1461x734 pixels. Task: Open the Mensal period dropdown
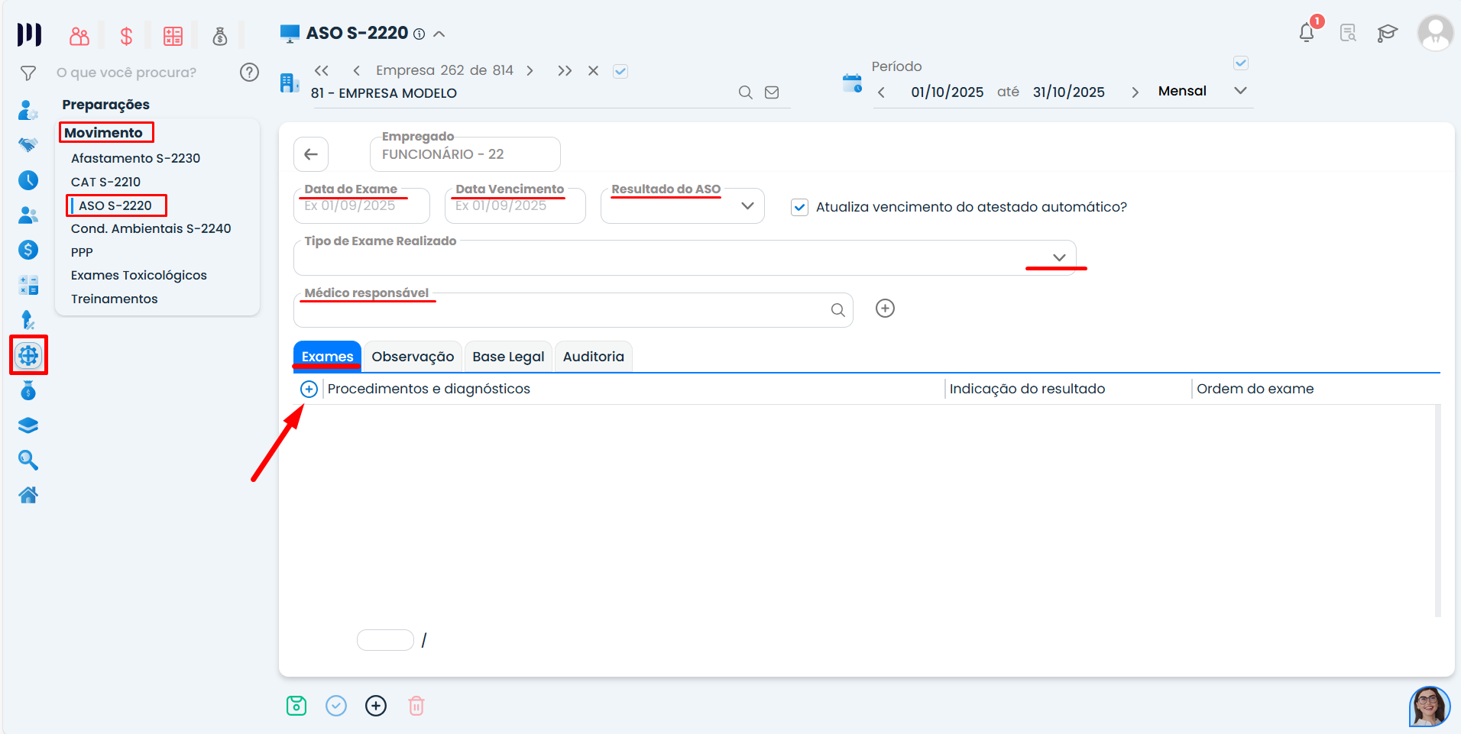(x=1240, y=91)
